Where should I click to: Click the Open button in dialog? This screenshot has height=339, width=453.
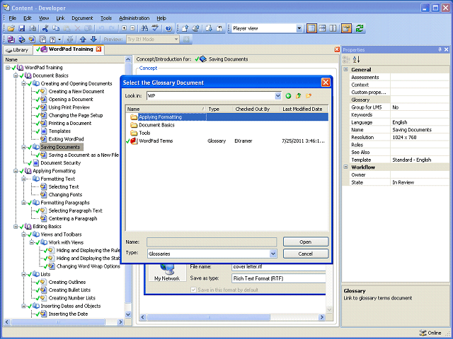tap(306, 242)
